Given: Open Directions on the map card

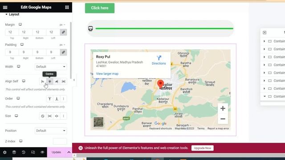Looking at the screenshot, I should click(159, 60).
